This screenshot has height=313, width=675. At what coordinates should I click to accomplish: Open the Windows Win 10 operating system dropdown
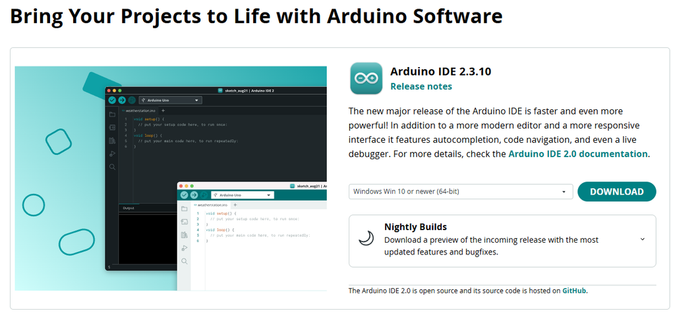click(461, 191)
